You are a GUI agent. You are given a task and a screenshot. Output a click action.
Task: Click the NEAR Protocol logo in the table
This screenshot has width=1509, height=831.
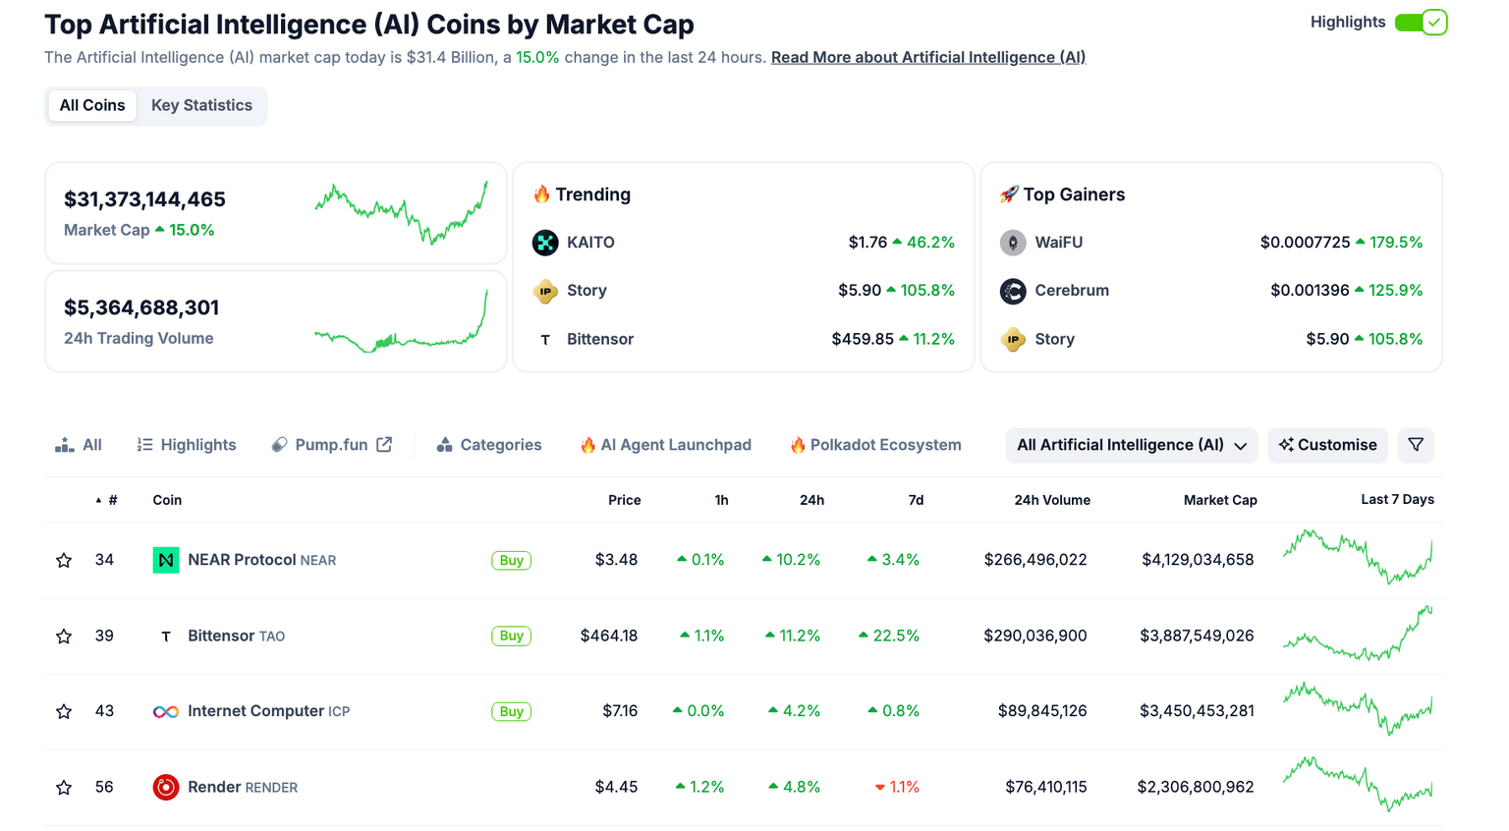[x=166, y=559]
